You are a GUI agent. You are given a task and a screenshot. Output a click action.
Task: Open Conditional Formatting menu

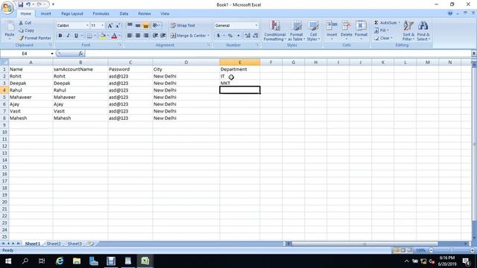(x=275, y=31)
